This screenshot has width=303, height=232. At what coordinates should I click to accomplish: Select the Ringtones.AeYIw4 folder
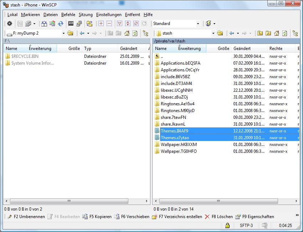tap(177, 104)
